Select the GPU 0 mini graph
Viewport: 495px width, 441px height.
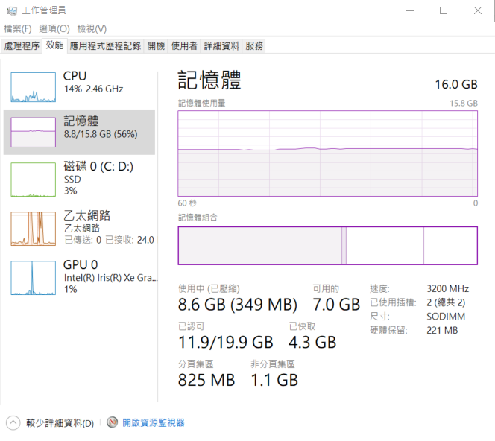[33, 278]
